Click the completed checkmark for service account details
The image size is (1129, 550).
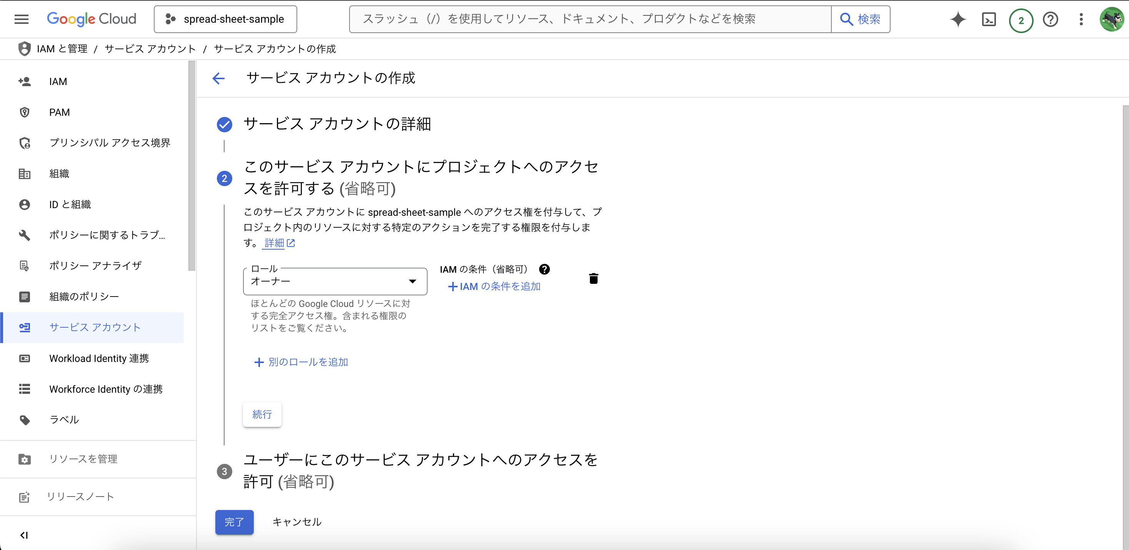tap(225, 125)
